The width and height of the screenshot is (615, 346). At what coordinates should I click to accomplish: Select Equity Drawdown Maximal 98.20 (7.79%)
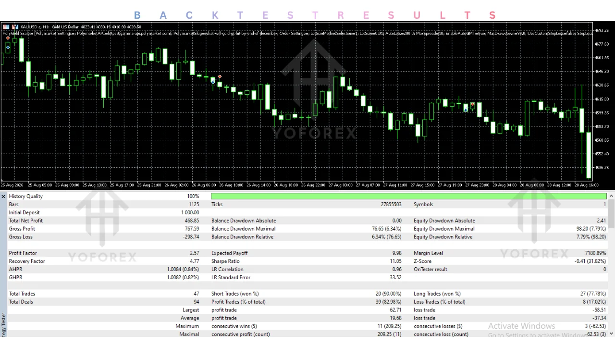591,229
